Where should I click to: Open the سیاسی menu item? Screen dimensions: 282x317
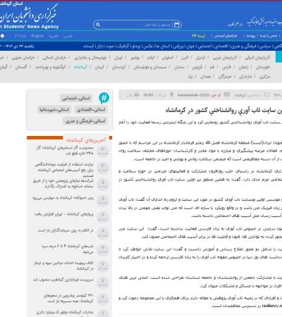pyautogui.click(x=265, y=46)
